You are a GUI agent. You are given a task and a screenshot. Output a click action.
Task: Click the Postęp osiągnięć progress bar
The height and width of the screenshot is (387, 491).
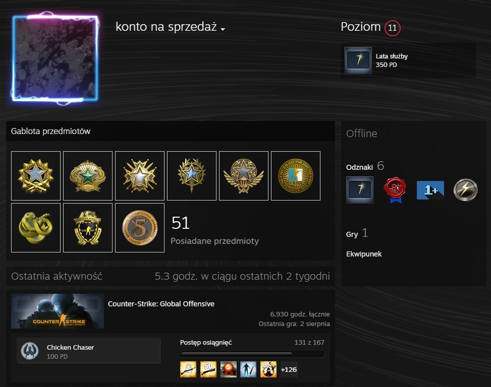click(252, 354)
